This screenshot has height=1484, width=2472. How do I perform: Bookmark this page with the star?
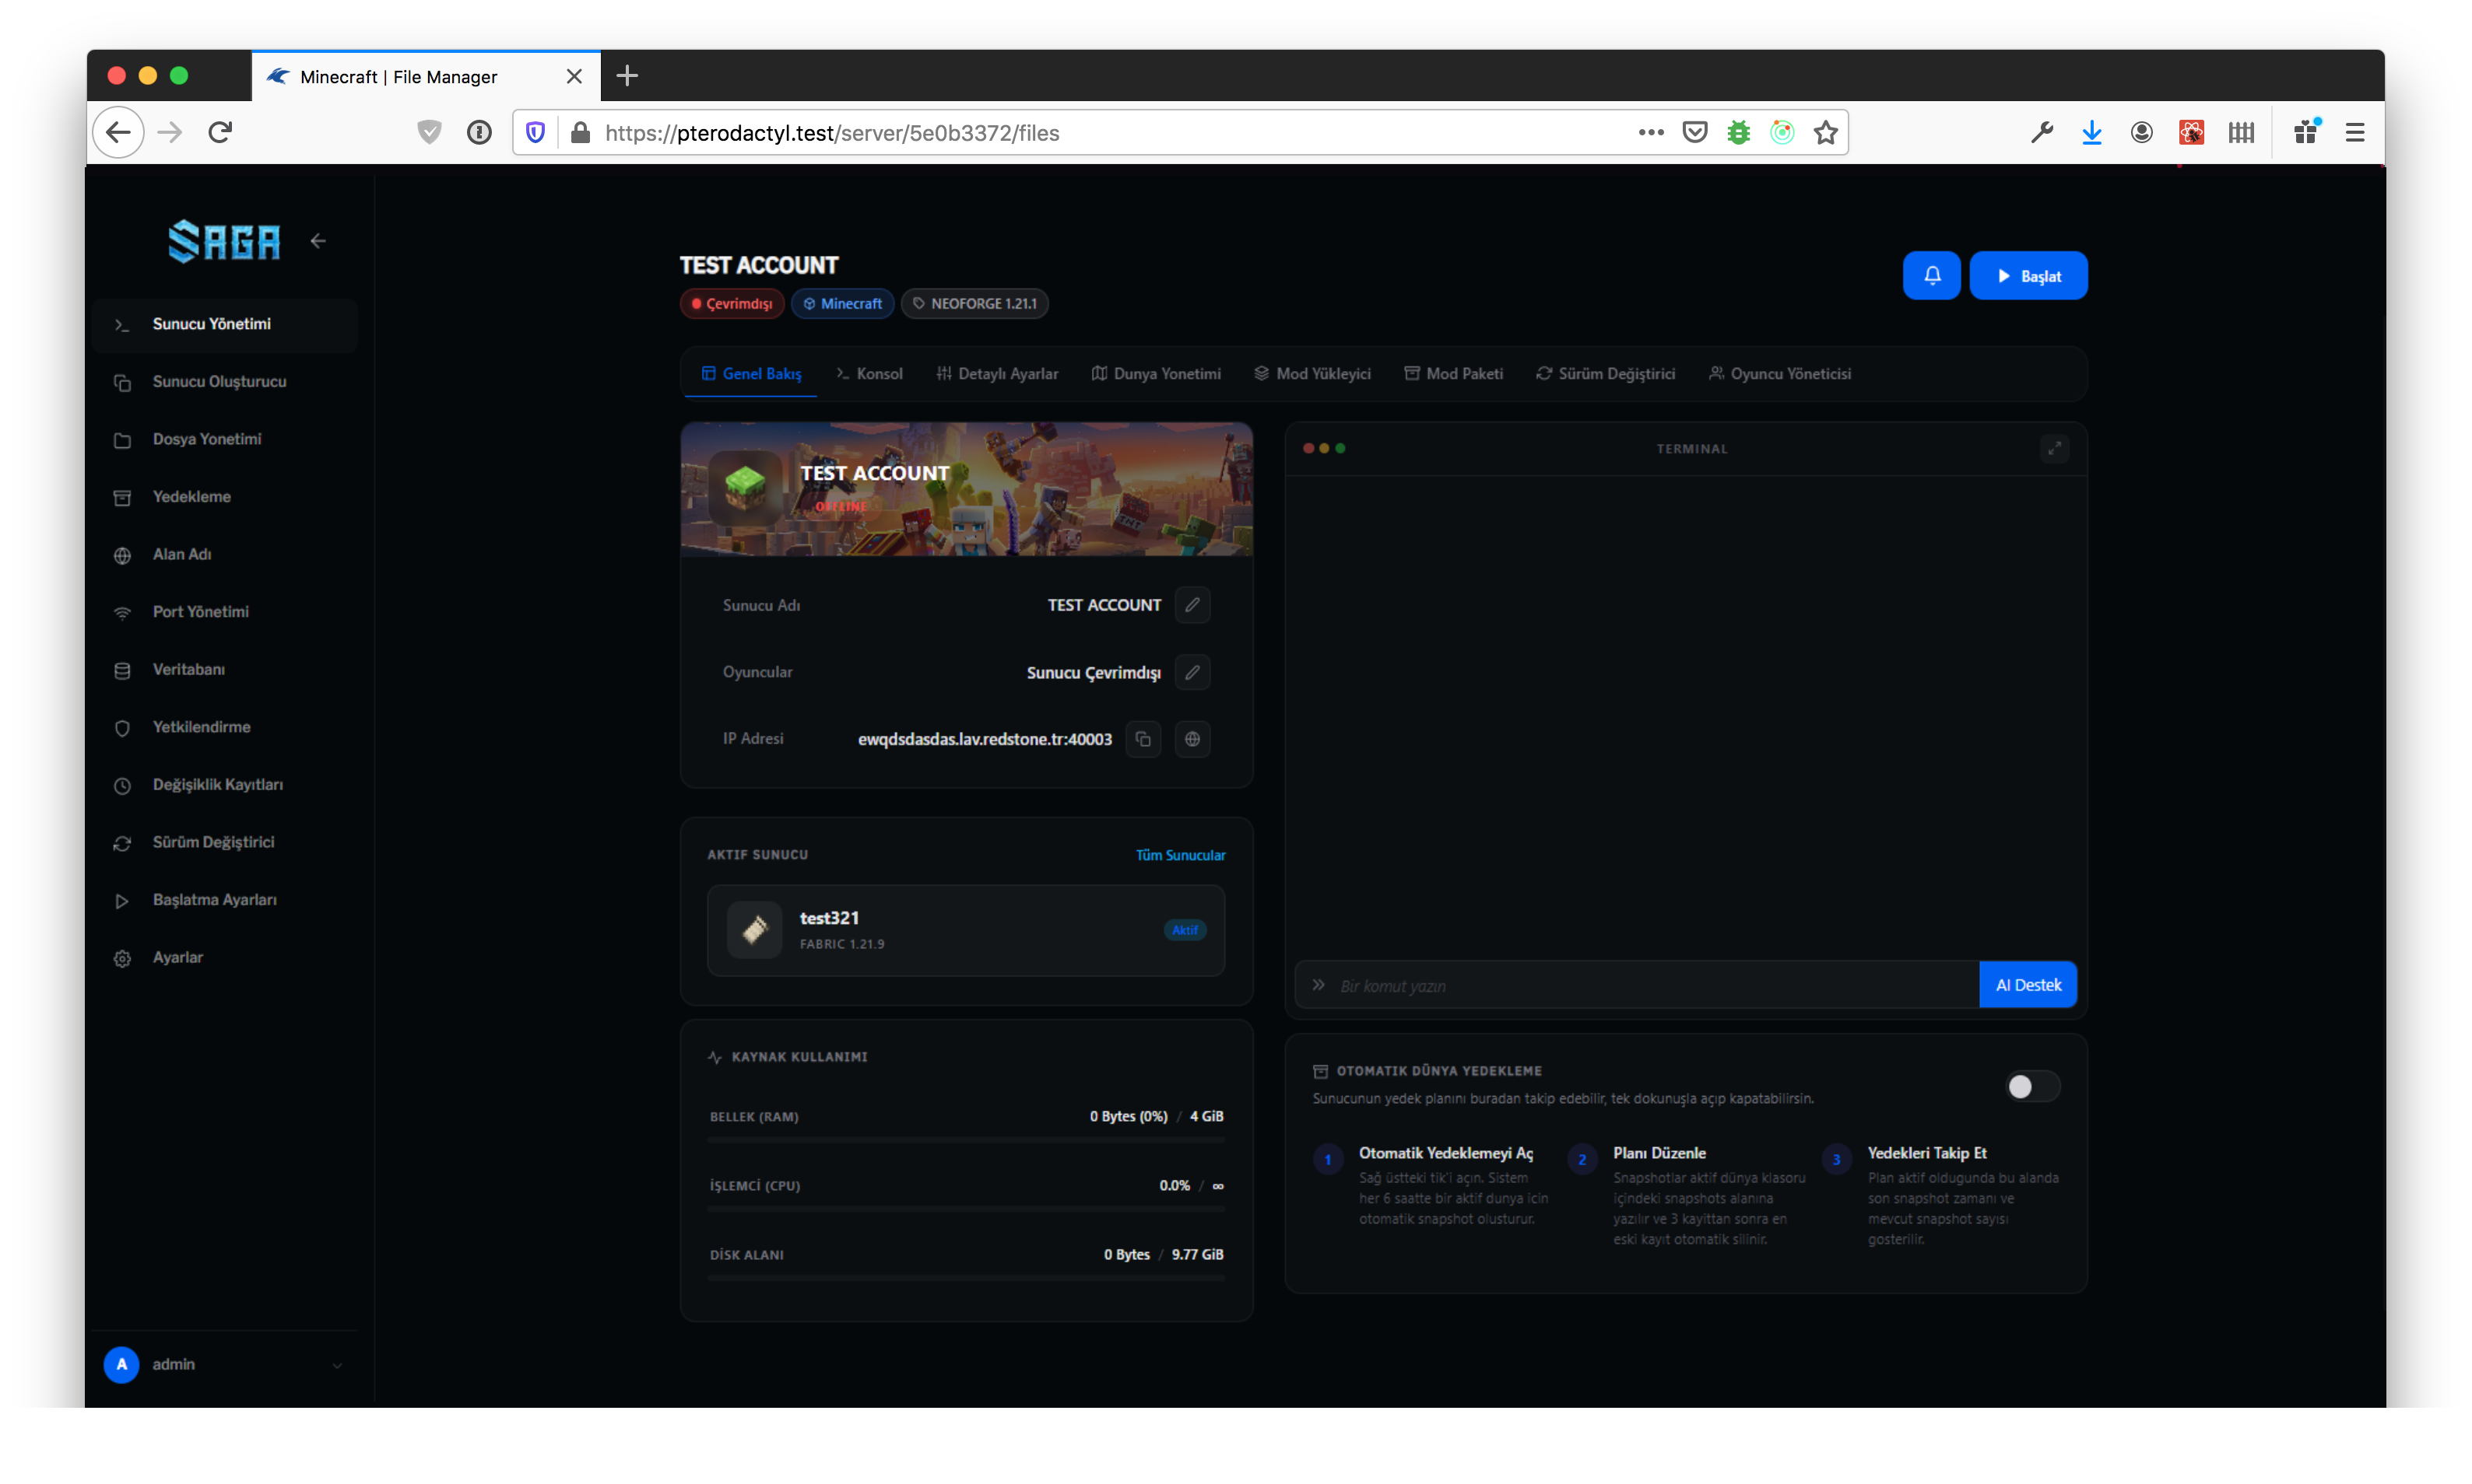click(x=1824, y=132)
